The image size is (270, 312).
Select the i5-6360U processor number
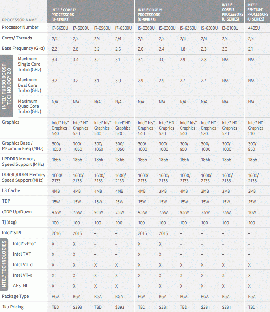146,28
